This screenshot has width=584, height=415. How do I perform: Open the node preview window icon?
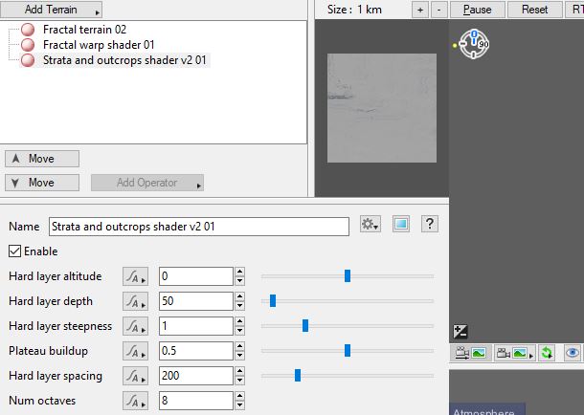(401, 224)
